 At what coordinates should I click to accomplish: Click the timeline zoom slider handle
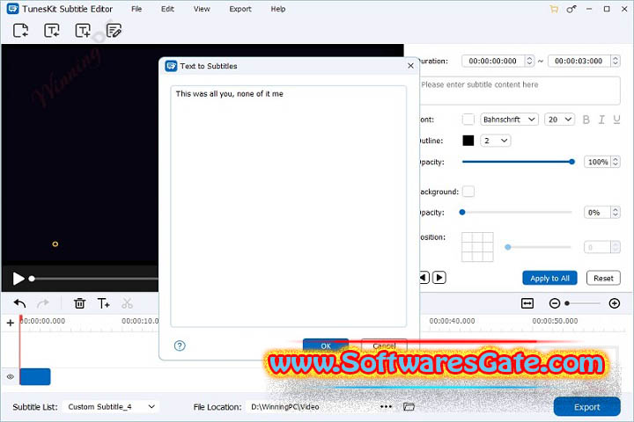click(567, 303)
